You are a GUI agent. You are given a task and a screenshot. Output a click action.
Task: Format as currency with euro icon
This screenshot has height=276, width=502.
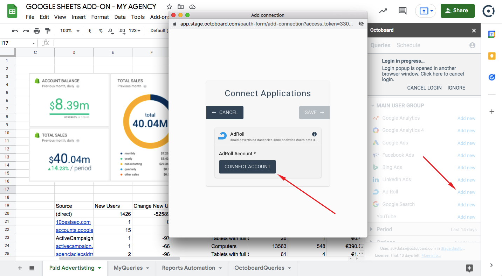[x=90, y=31]
